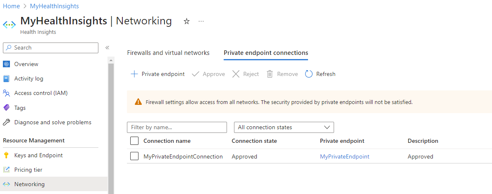This screenshot has width=492, height=194.
Task: Favorite this page with the star icon
Action: (187, 21)
